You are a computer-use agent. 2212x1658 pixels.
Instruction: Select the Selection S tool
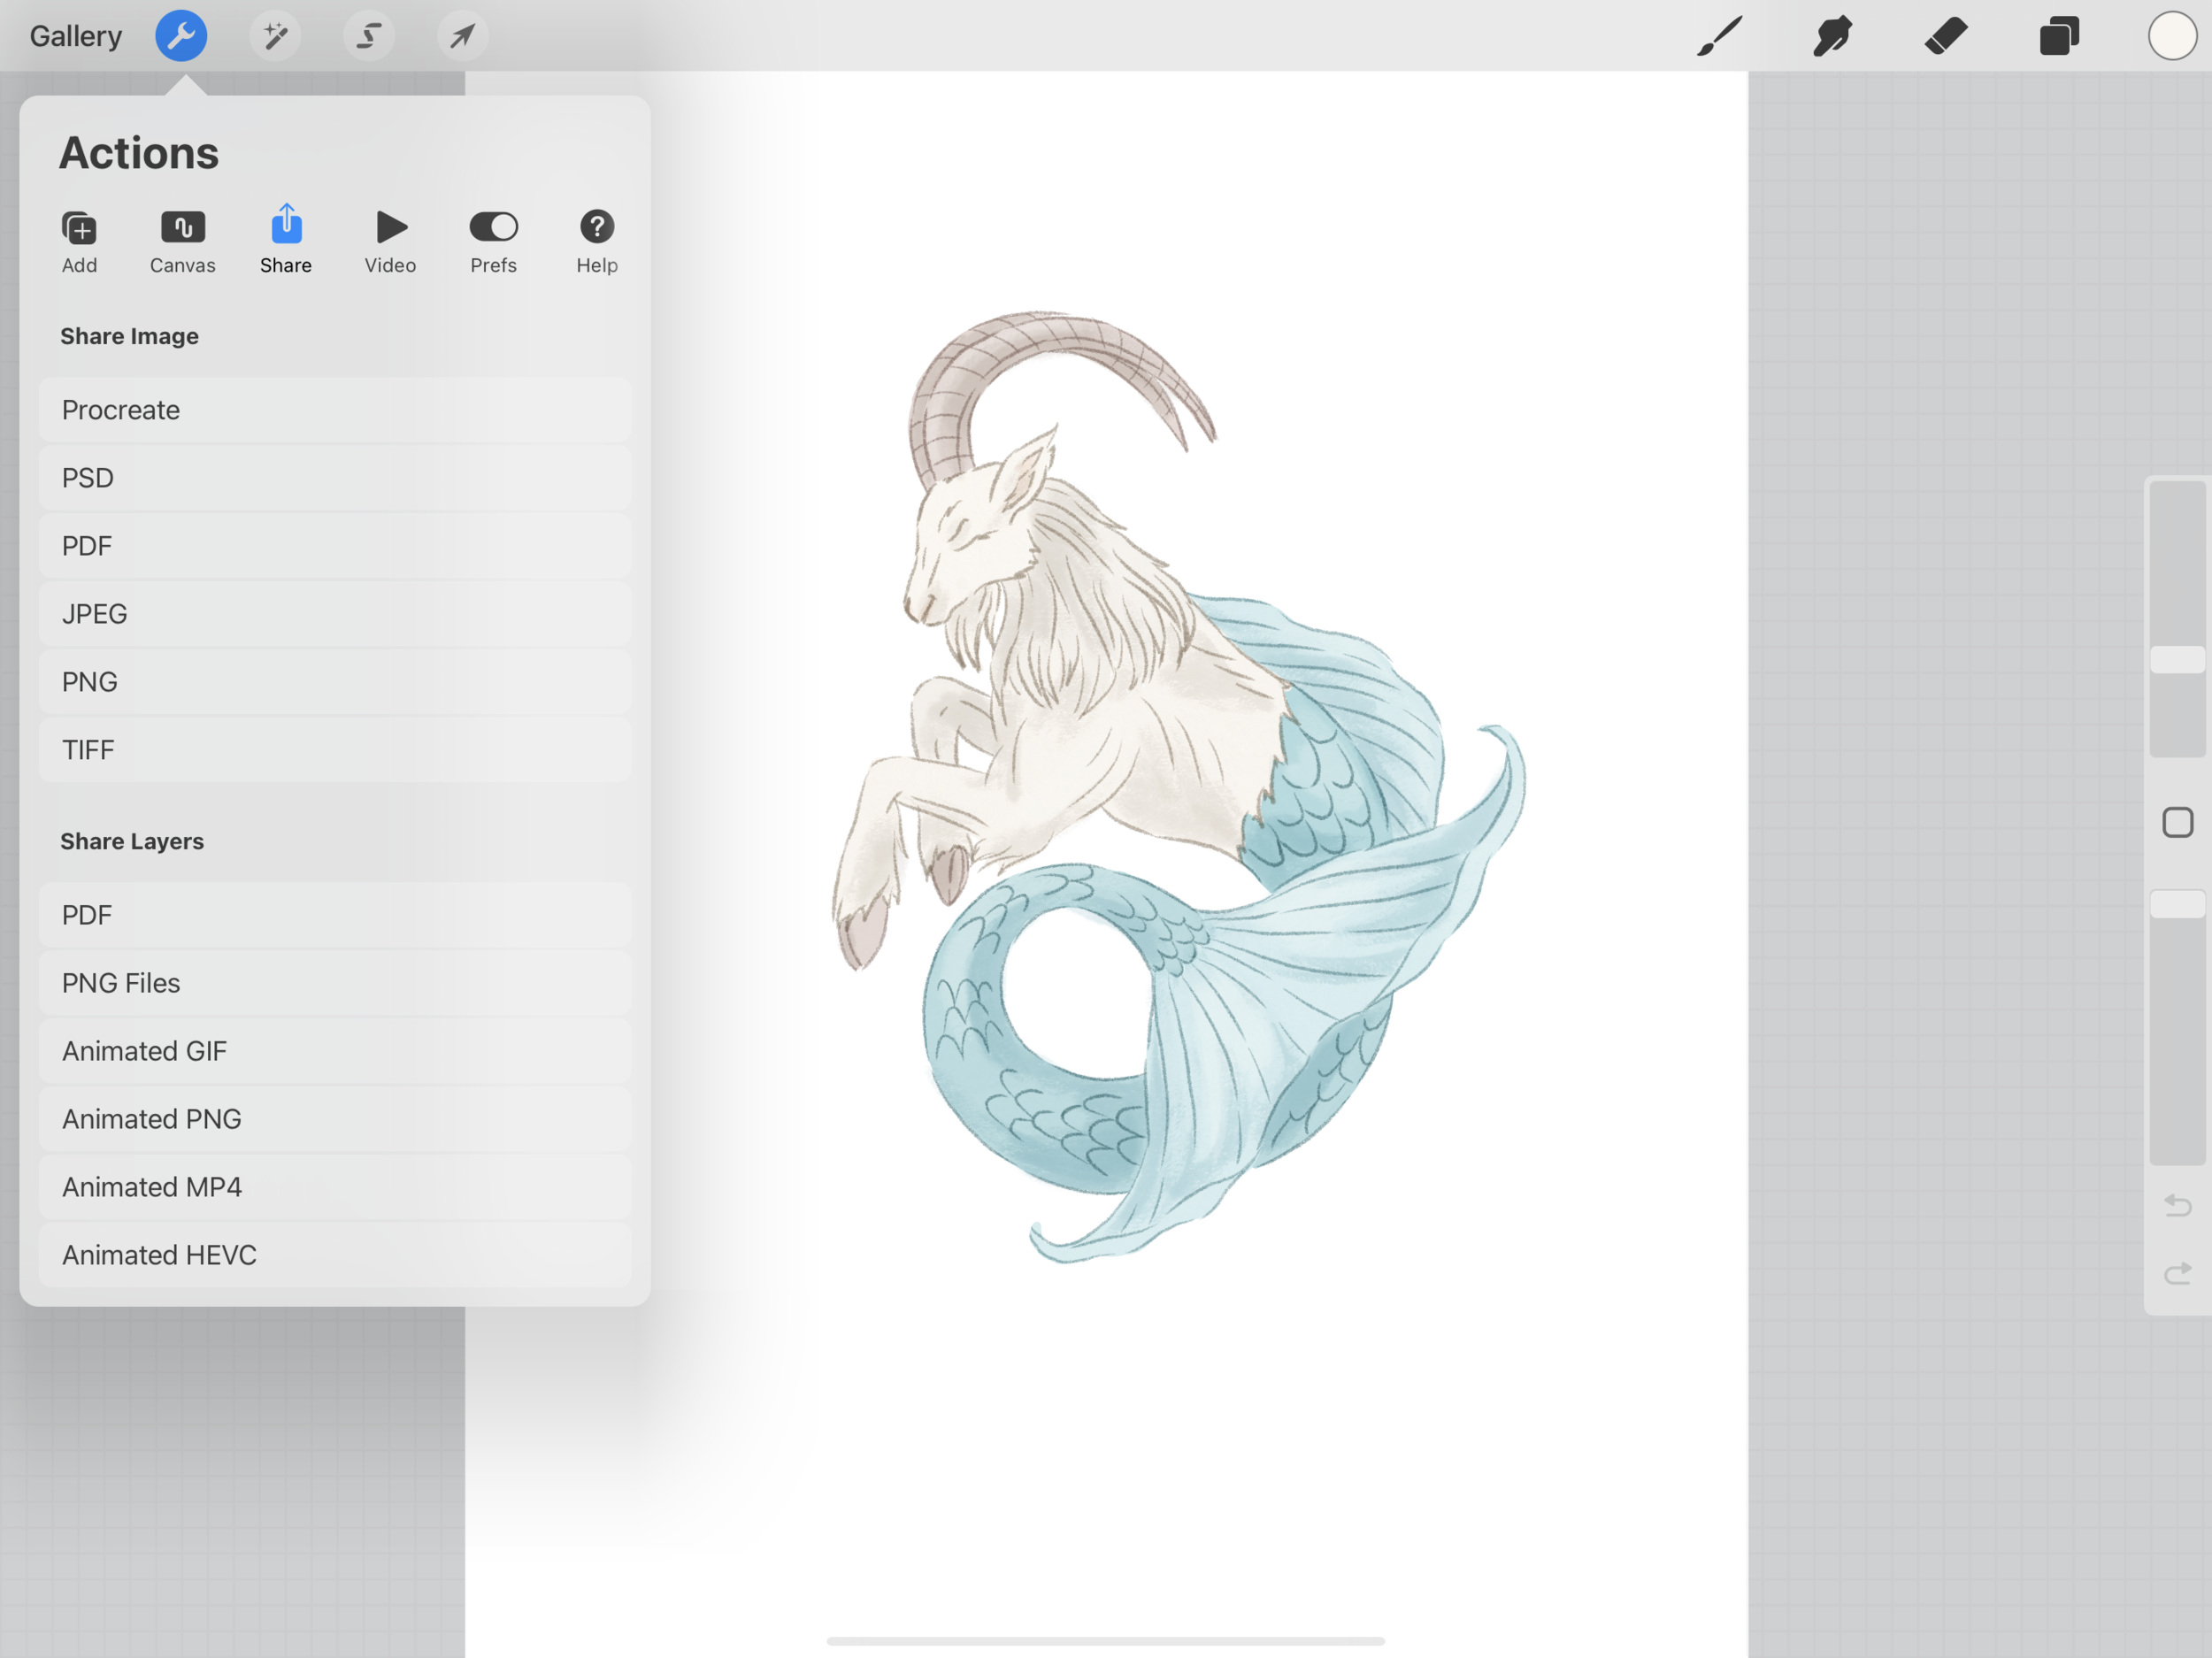(369, 36)
